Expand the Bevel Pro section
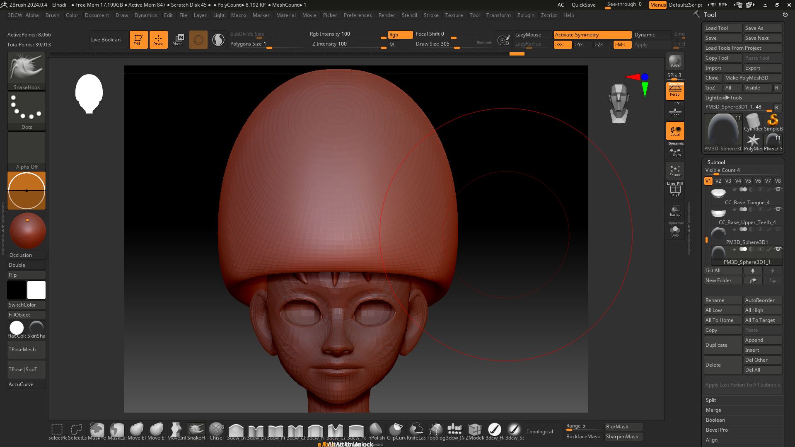Screen dimensions: 795x447 point(717,430)
